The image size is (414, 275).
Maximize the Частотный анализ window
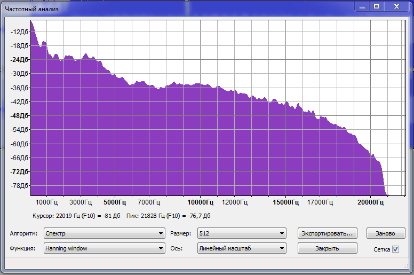tap(377, 6)
